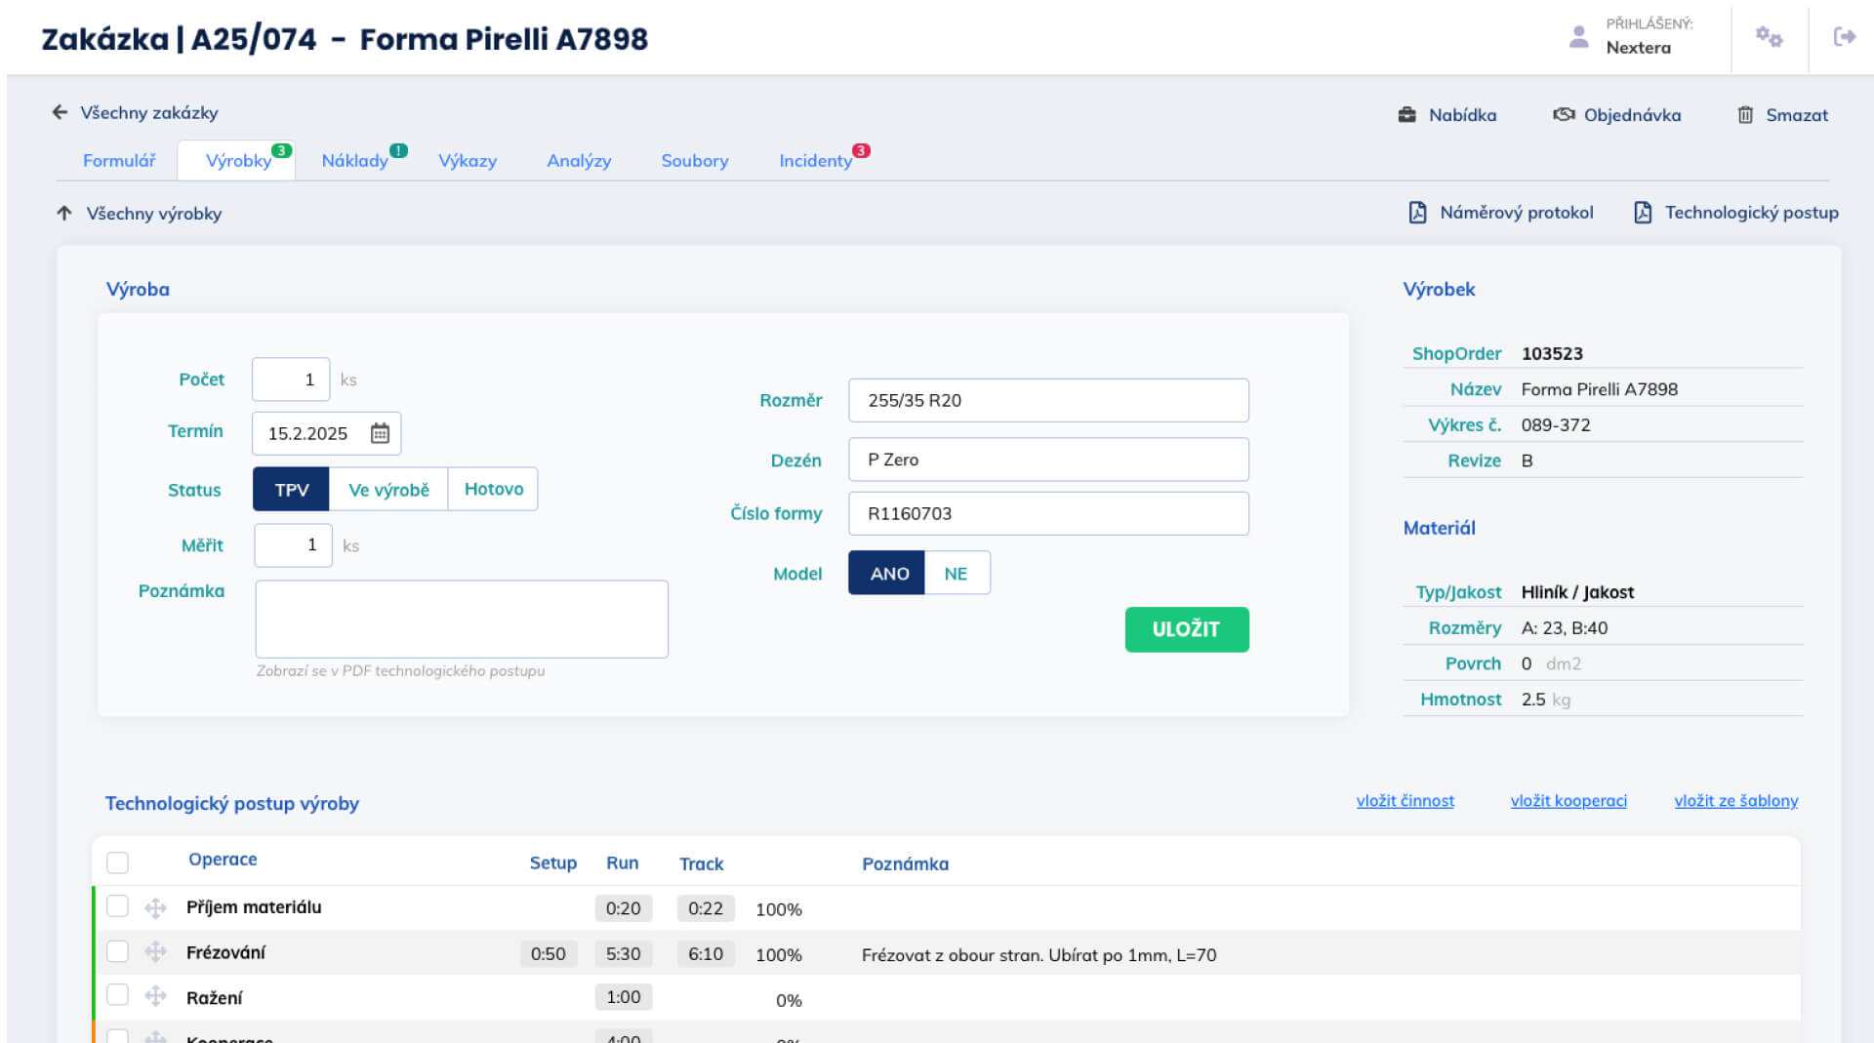The height and width of the screenshot is (1043, 1874).
Task: Click into the Poznámka text area
Action: tap(462, 620)
